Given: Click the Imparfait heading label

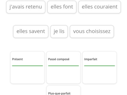Looking at the screenshot, I should [91, 59].
